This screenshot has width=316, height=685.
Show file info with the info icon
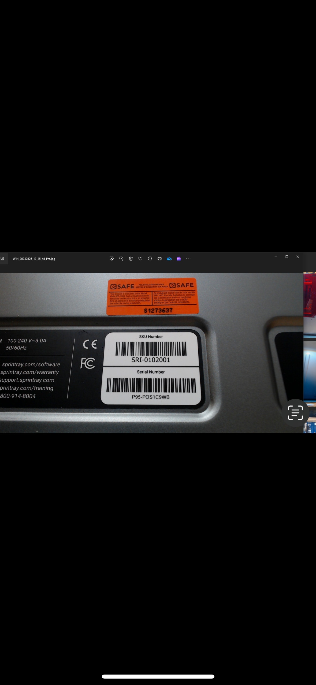coord(150,259)
